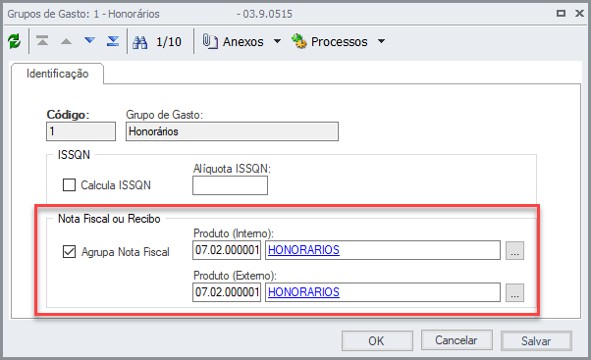Close the Grupos de Gasto window
The height and width of the screenshot is (360, 591).
point(579,14)
